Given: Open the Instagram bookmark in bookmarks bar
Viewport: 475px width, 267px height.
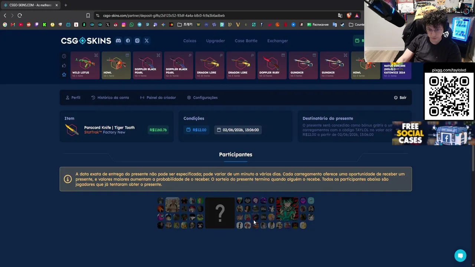Looking at the screenshot, I should click(124, 24).
